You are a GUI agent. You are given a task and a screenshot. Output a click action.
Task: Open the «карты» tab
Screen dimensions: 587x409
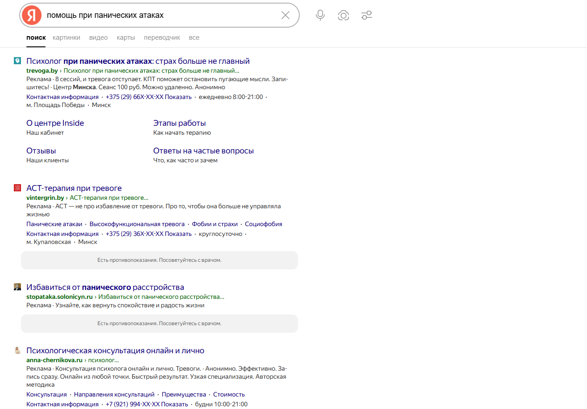click(x=126, y=37)
